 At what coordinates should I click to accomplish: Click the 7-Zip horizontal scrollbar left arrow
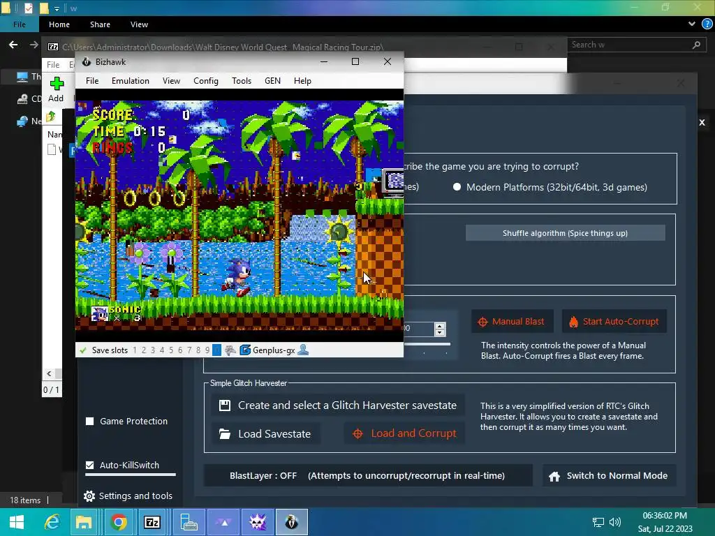[x=50, y=374]
